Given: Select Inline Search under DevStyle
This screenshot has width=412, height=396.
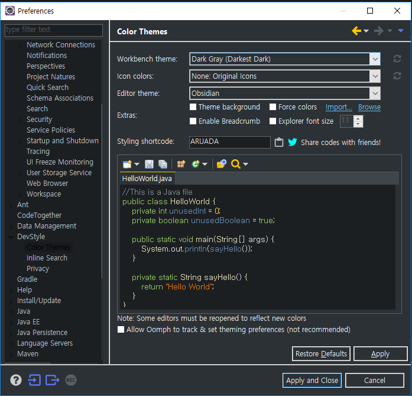Looking at the screenshot, I should (47, 258).
